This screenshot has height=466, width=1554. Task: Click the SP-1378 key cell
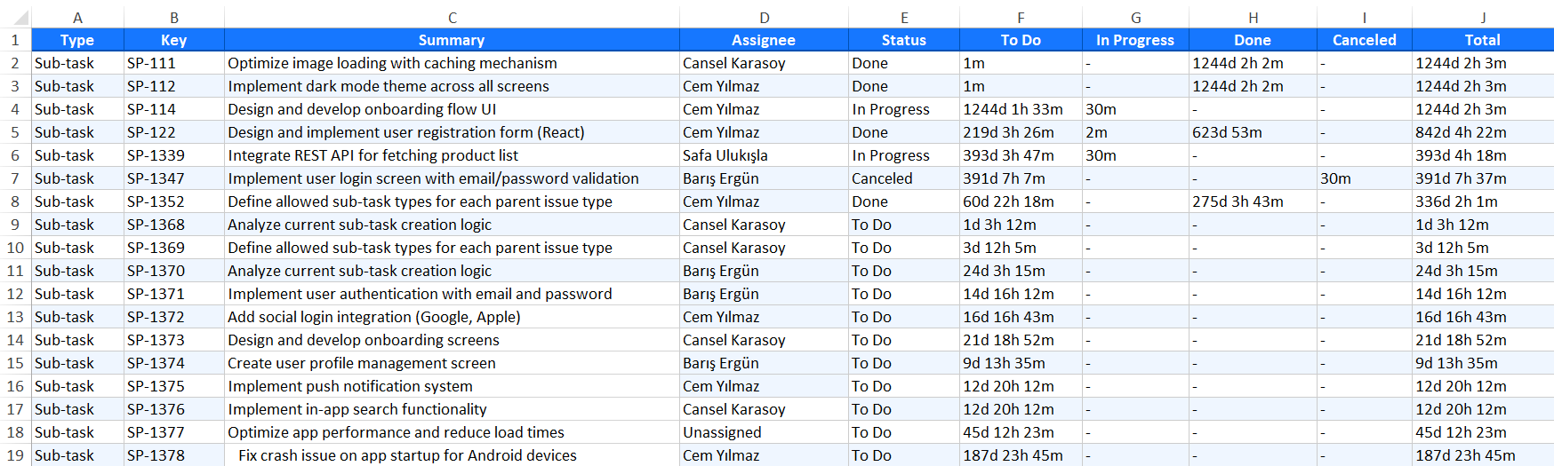[173, 455]
